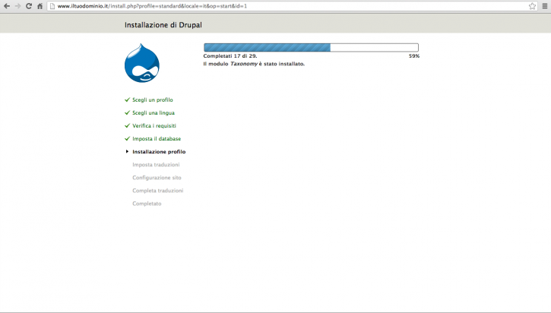Select step Configurazione sito

(x=157, y=178)
